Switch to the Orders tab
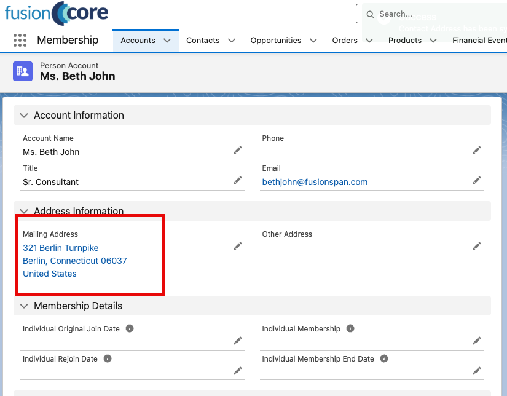Viewport: 507px width, 396px height. (x=345, y=41)
